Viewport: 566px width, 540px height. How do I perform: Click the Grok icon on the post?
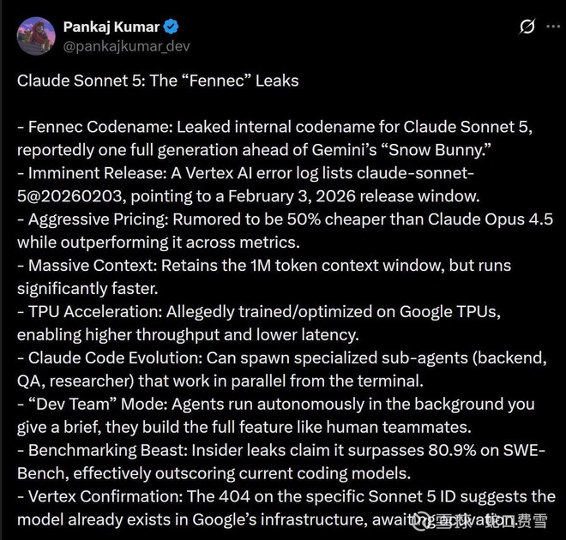pos(527,27)
